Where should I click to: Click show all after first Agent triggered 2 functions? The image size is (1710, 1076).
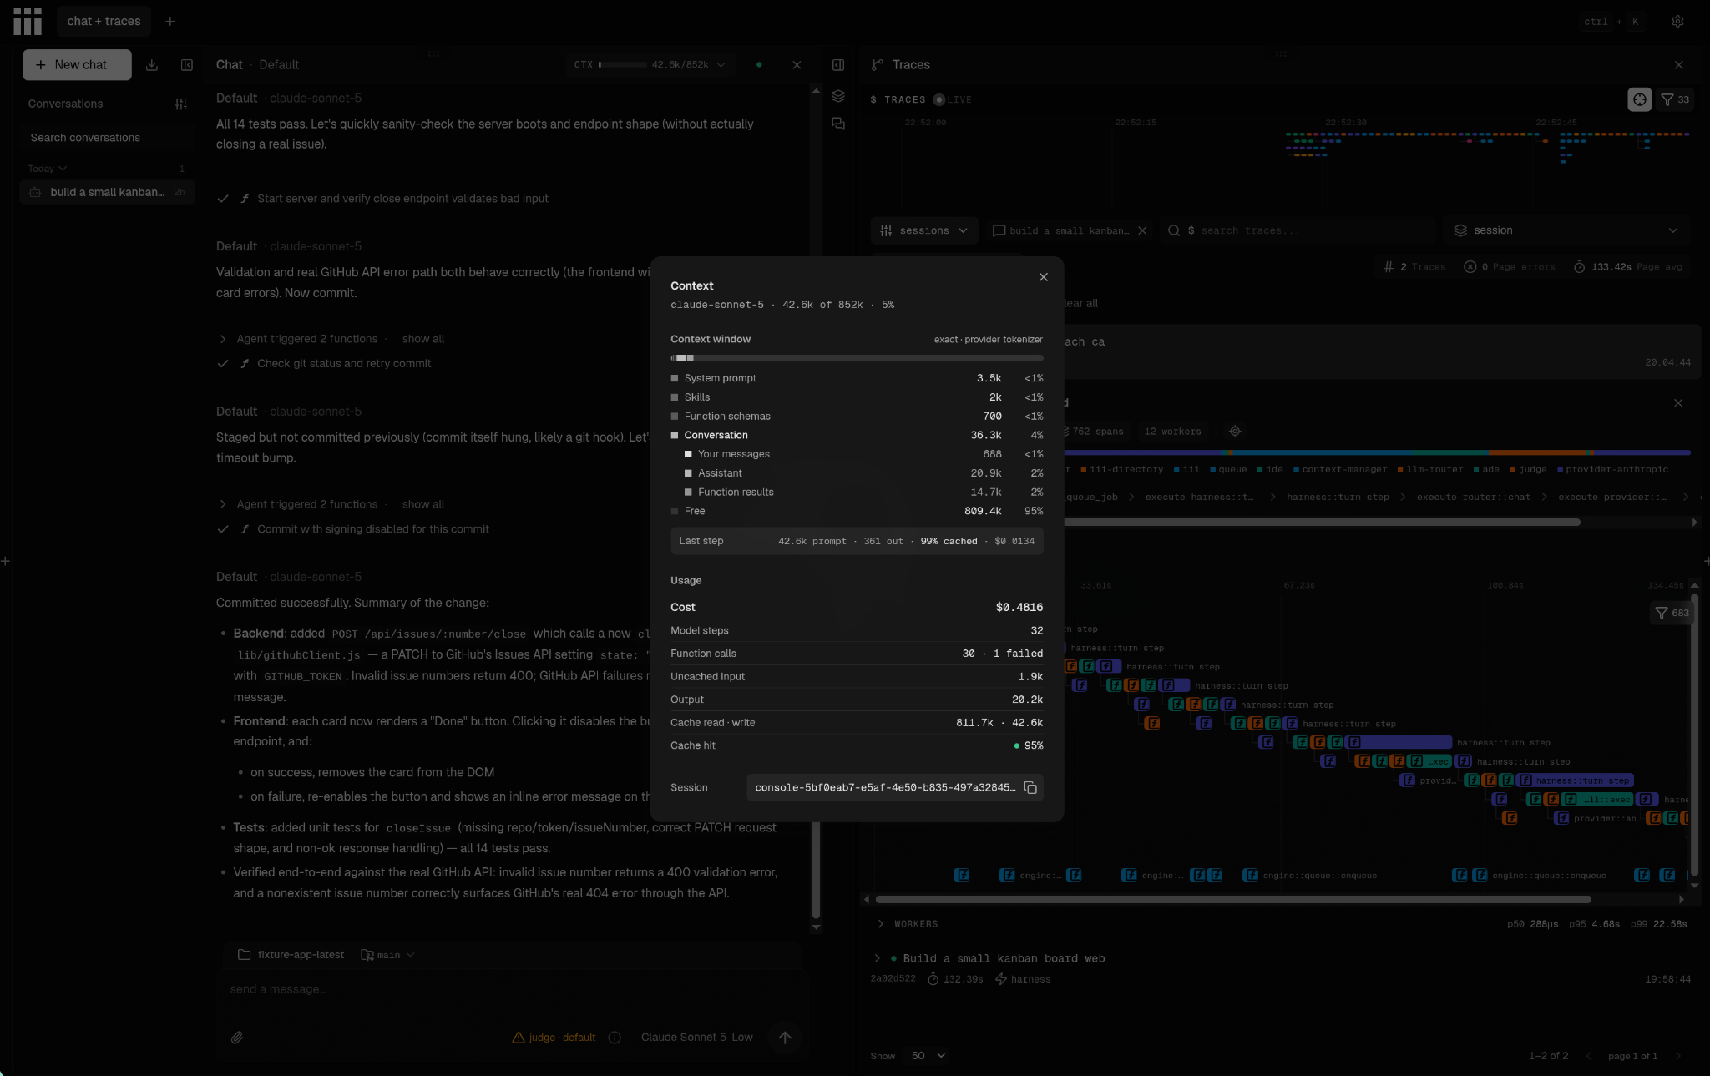[423, 339]
